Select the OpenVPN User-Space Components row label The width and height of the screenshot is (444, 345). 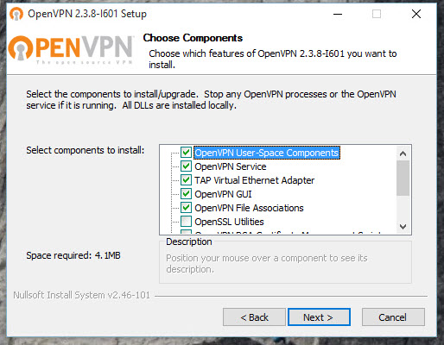(x=267, y=153)
